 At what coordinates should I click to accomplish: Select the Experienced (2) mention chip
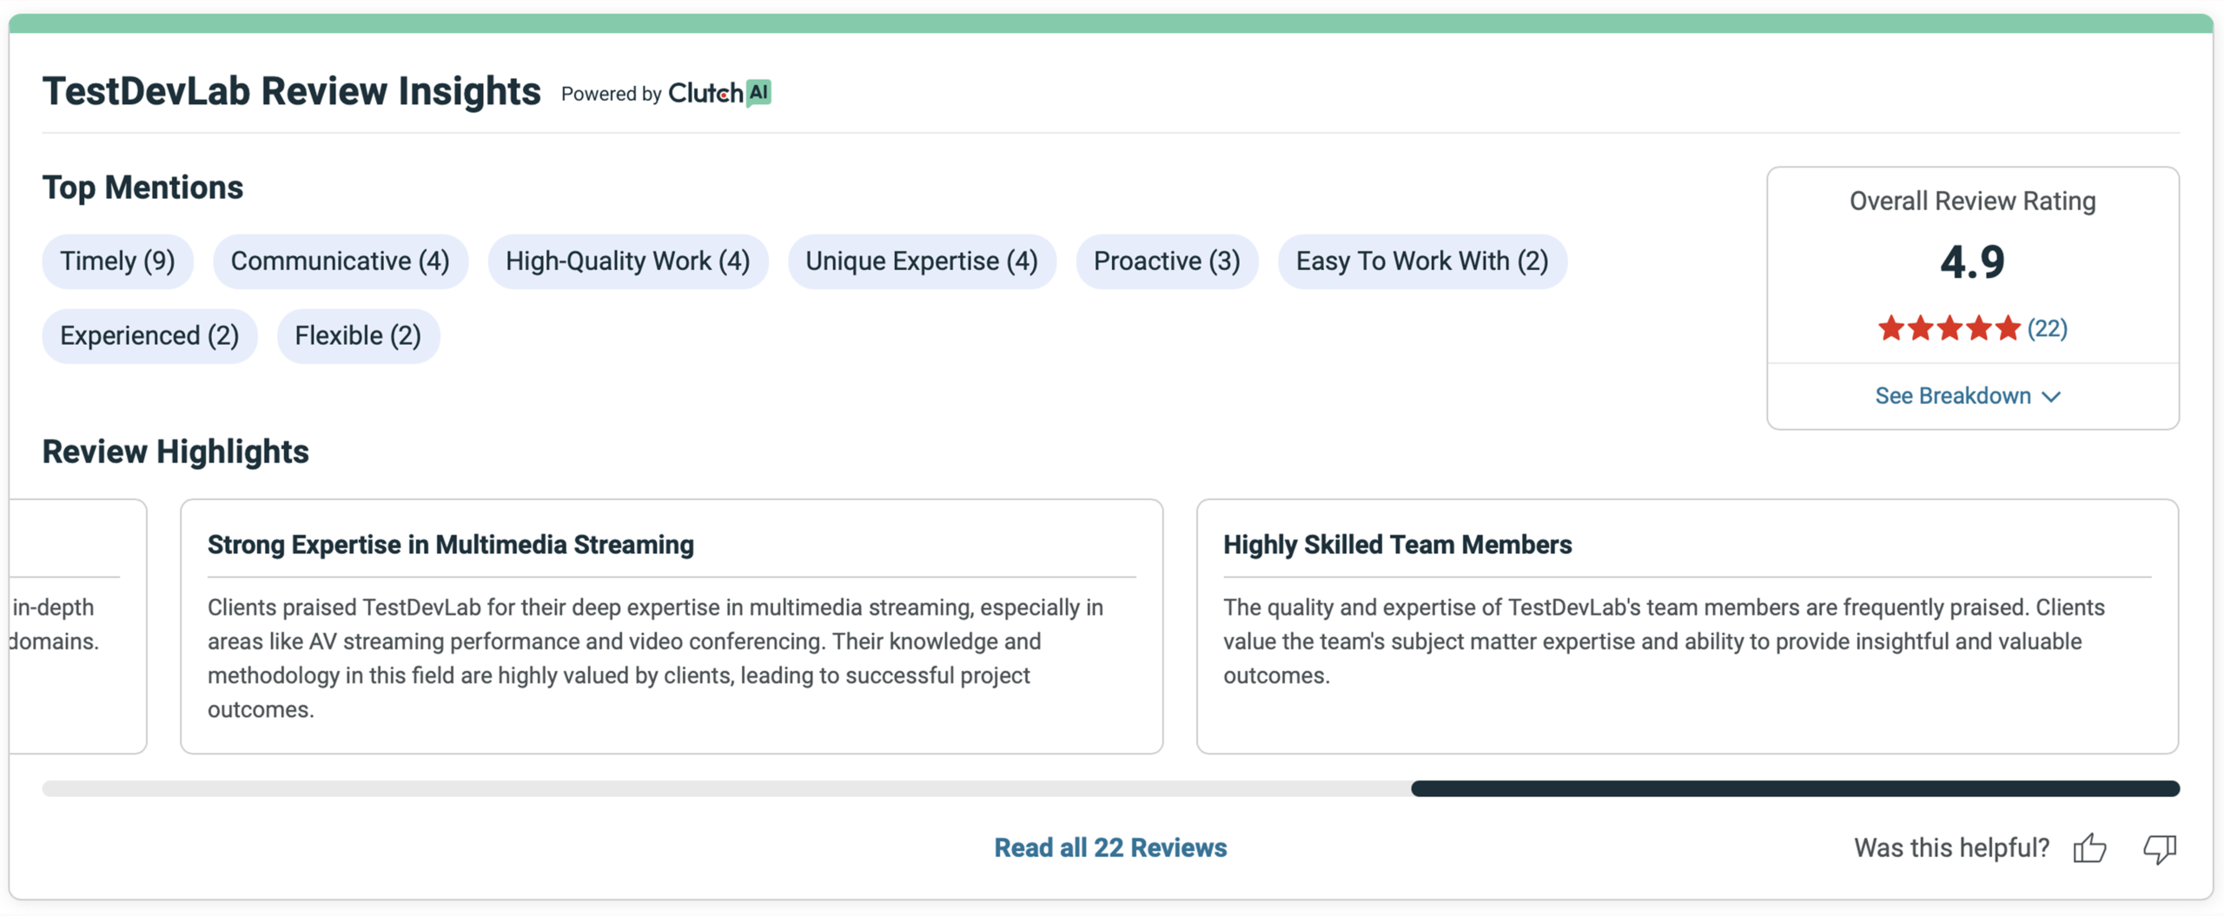149,336
